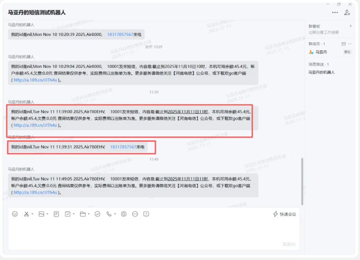Viewport: 360px width, 260px height.
Task: Open the http://a.189.cn/JJTh4u link in the 11:49 message
Action: [x=35, y=193]
